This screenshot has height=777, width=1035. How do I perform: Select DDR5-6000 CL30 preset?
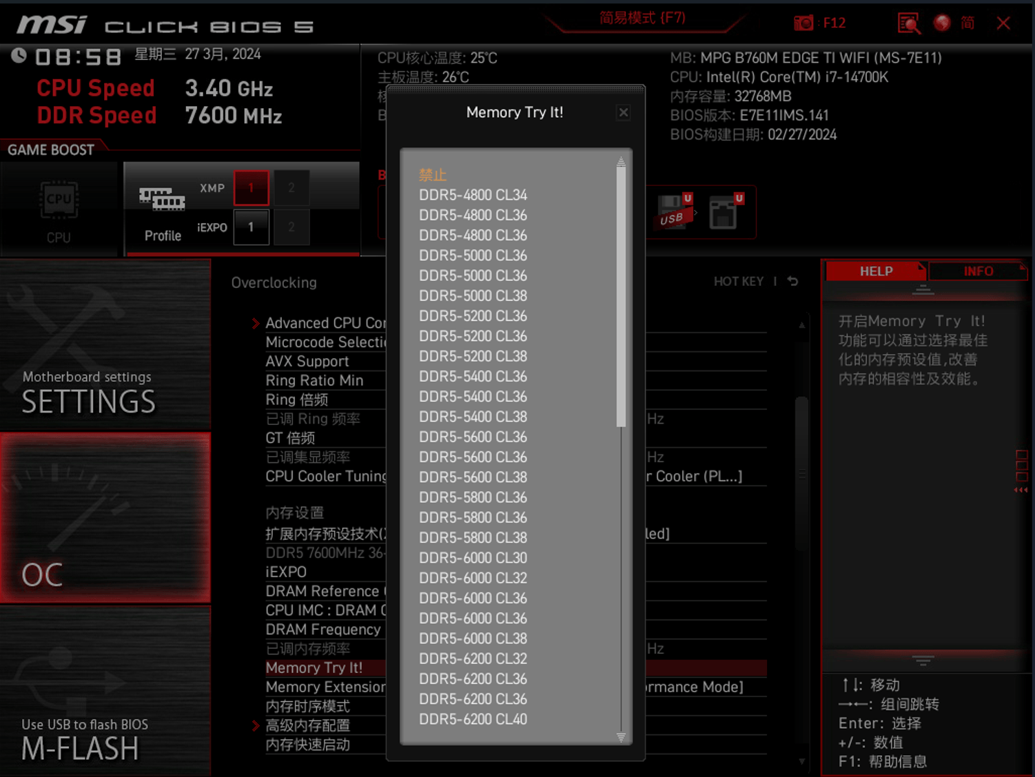(x=473, y=557)
